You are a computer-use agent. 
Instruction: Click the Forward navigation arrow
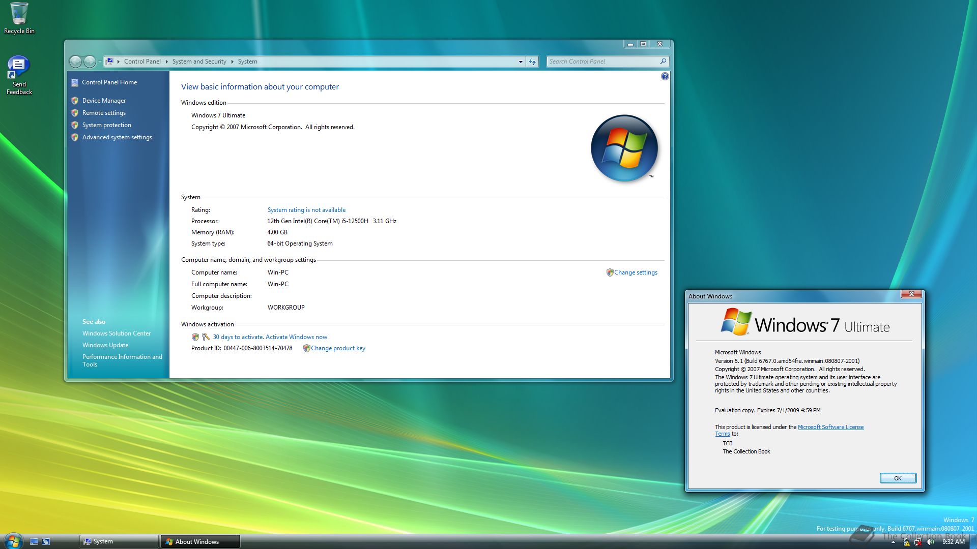pyautogui.click(x=90, y=62)
